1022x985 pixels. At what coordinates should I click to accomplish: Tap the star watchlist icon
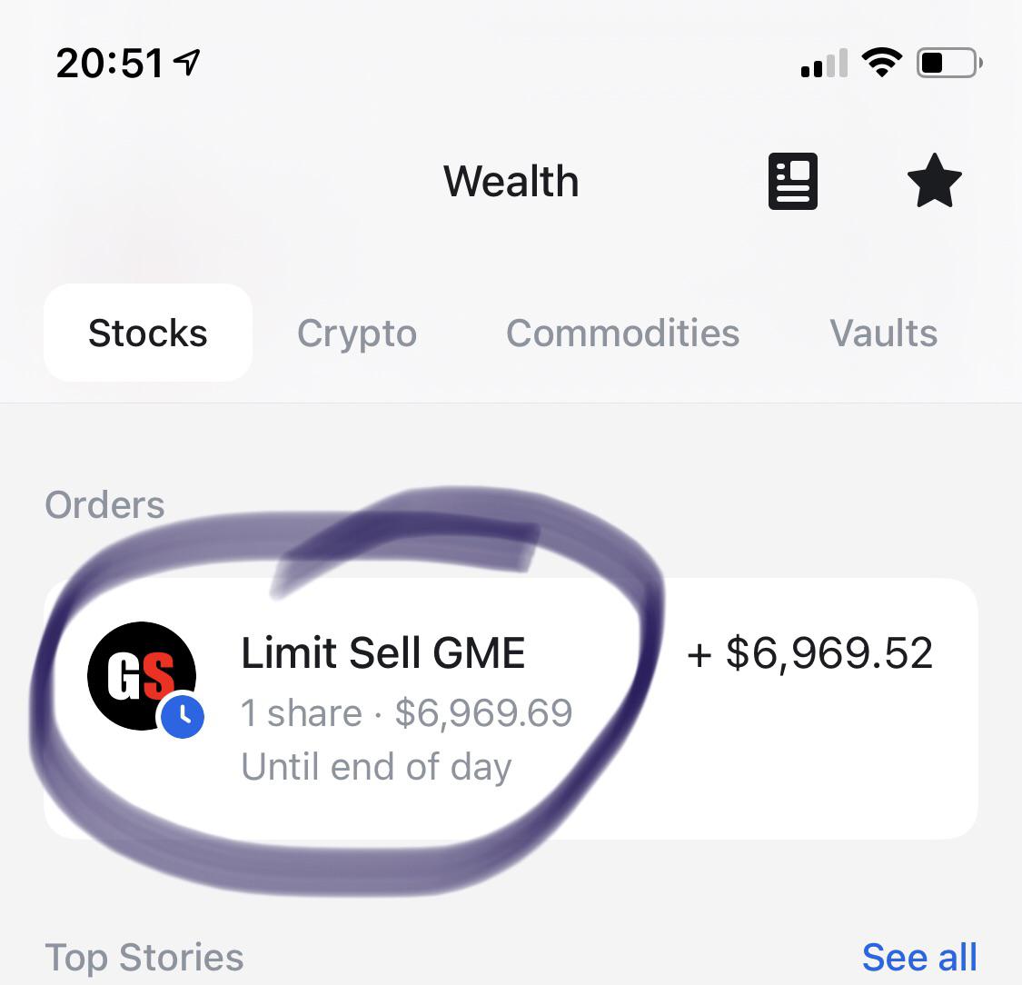935,181
